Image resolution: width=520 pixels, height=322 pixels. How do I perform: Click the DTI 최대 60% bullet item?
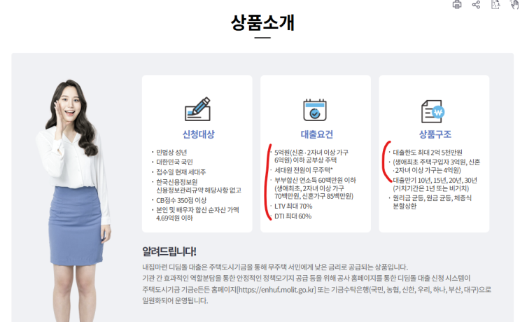[293, 216]
